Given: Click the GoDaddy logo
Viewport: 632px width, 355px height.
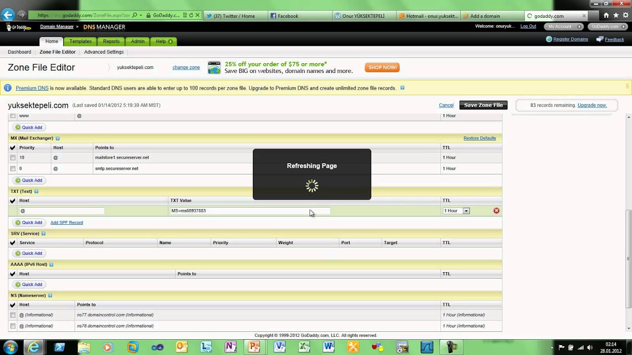Looking at the screenshot, I should click(x=18, y=27).
